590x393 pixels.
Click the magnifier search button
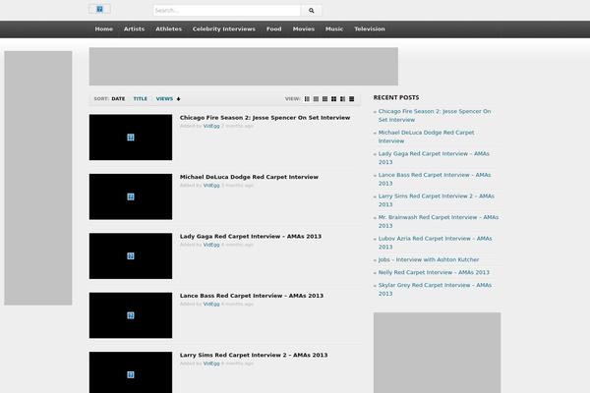coord(311,11)
